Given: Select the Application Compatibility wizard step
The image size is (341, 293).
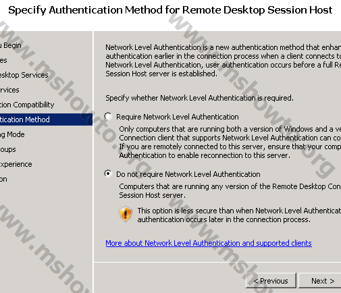Looking at the screenshot, I should [27, 105].
